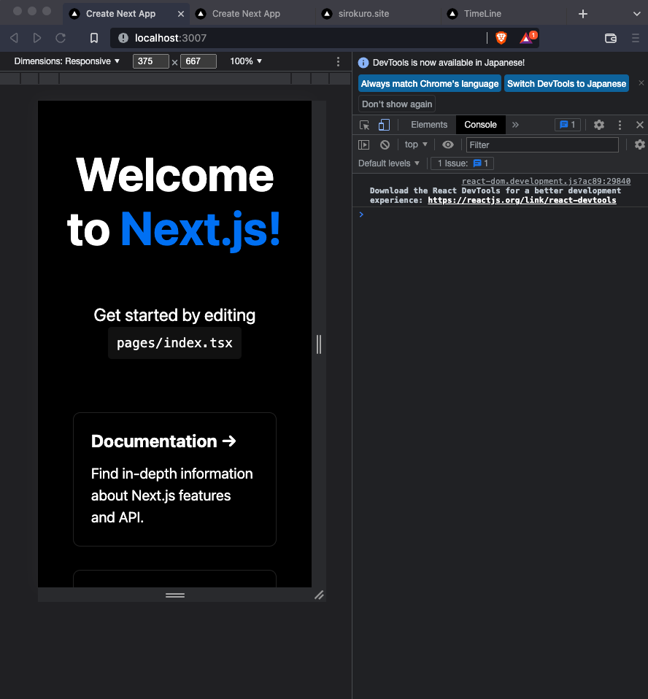Click Don't show again
Viewport: 648px width, 699px height.
click(x=397, y=104)
